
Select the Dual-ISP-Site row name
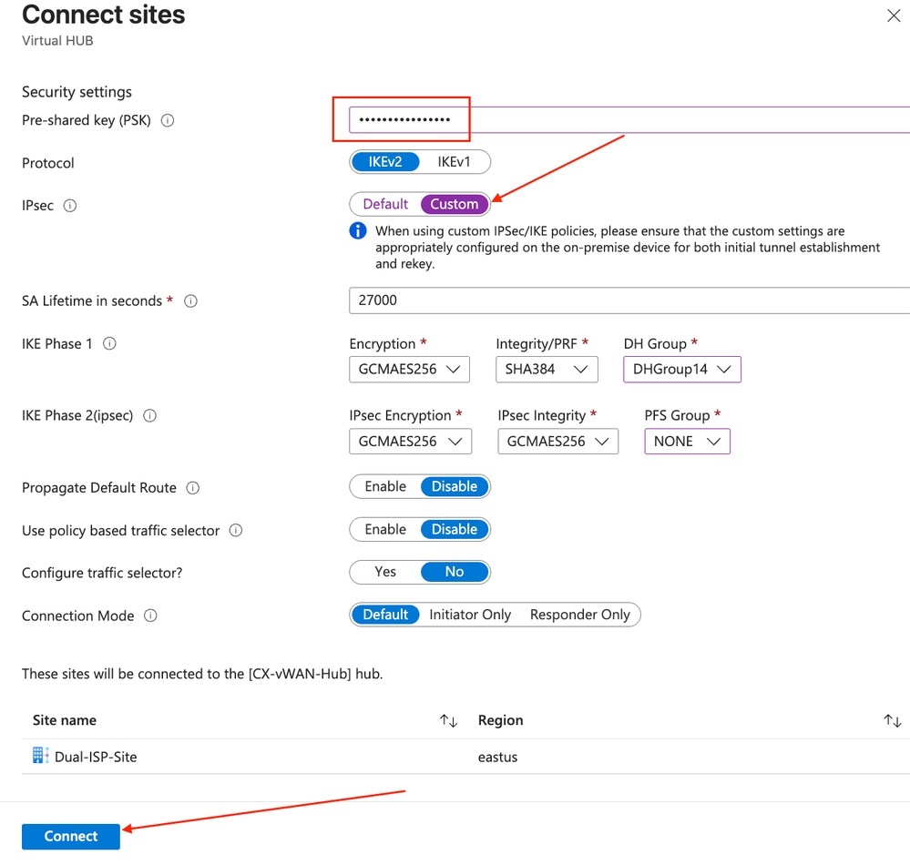point(96,757)
